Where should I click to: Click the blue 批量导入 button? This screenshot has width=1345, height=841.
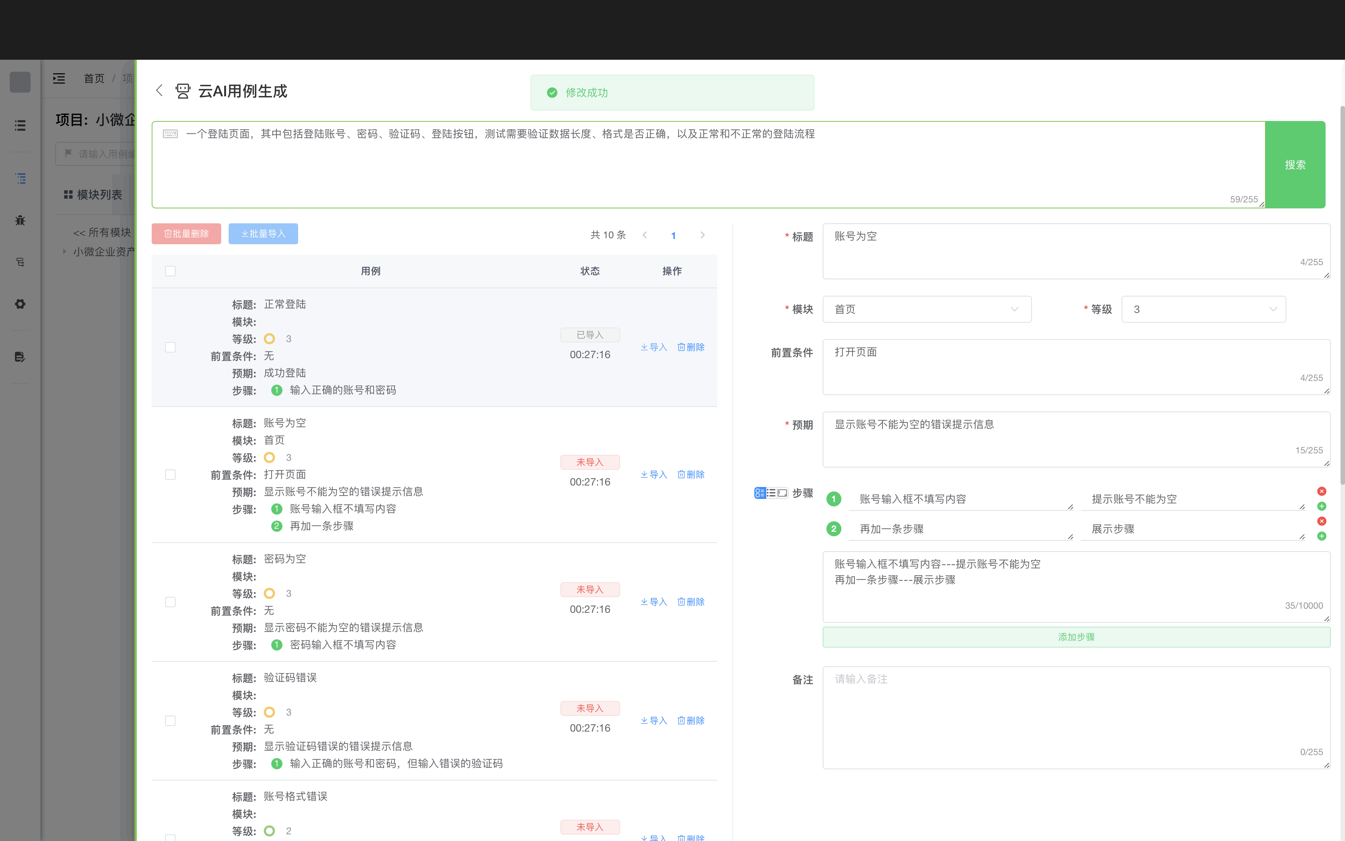tap(263, 234)
